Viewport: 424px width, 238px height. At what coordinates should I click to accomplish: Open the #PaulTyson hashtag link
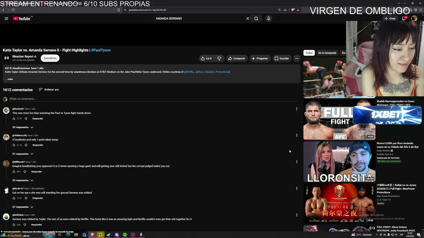tap(101, 50)
